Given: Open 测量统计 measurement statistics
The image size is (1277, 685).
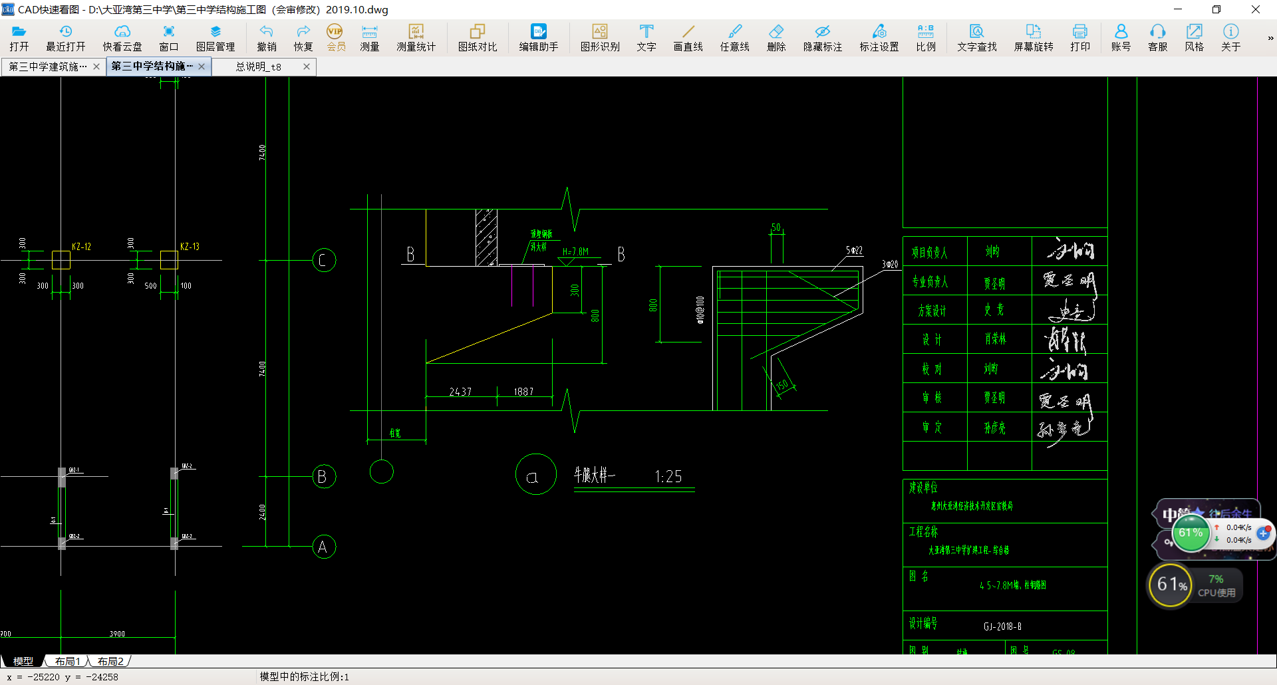Looking at the screenshot, I should [416, 38].
